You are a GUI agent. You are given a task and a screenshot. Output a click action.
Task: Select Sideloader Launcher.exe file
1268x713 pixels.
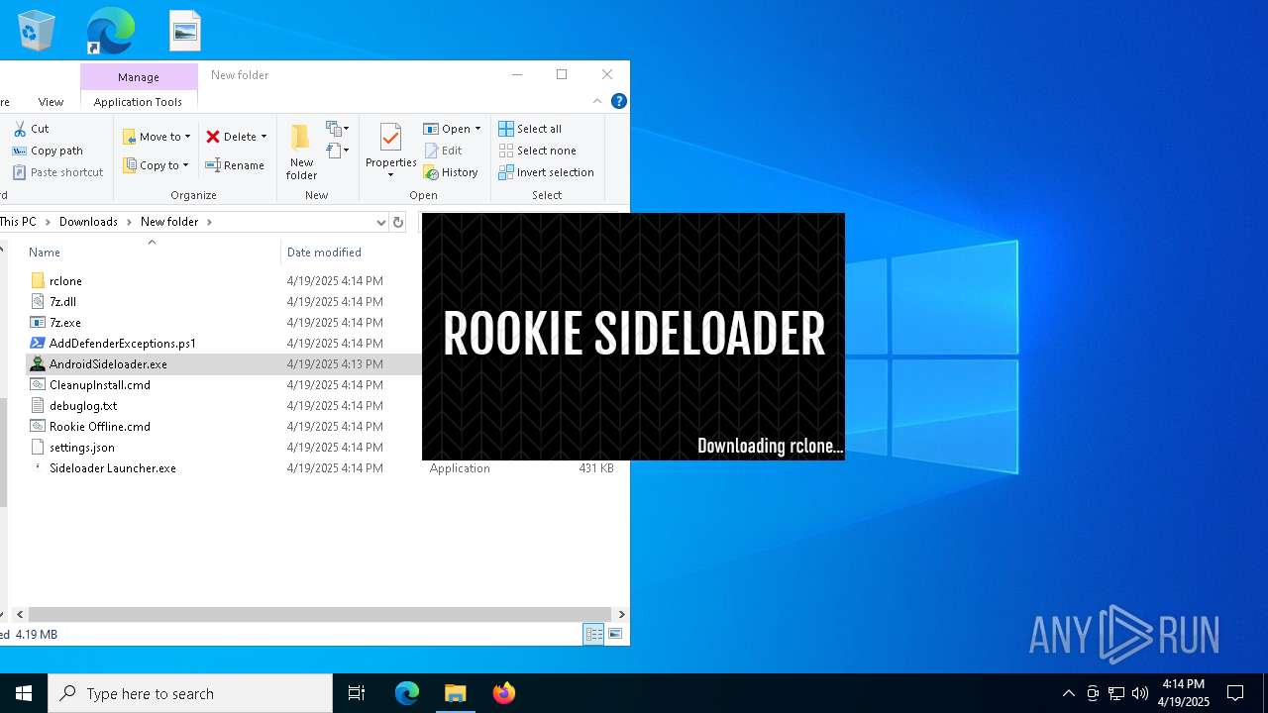113,468
